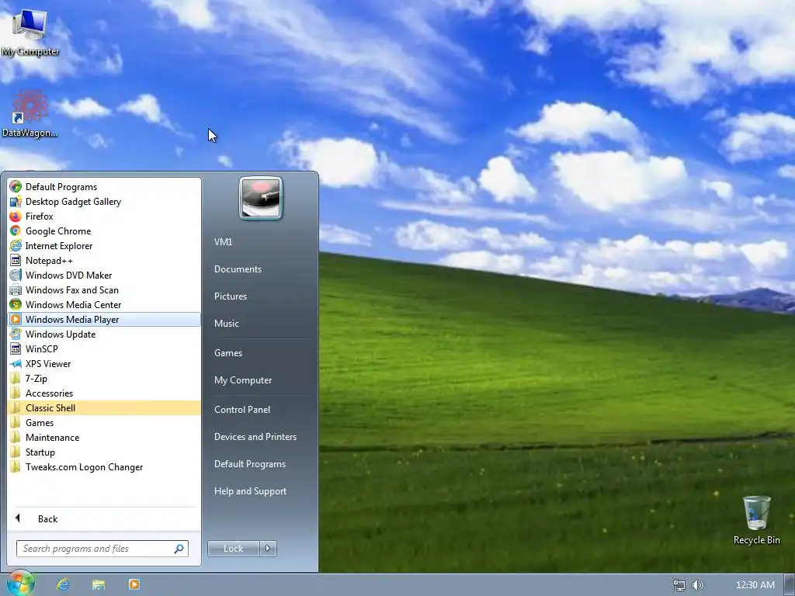Expand the Startup folder
The image size is (795, 596).
tap(105, 452)
